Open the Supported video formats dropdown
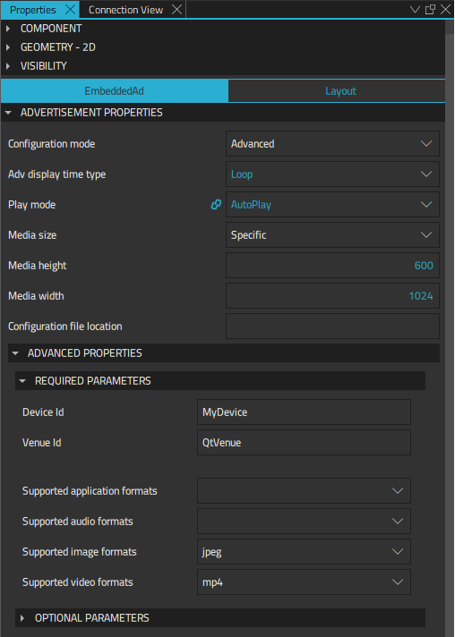 [x=305, y=582]
